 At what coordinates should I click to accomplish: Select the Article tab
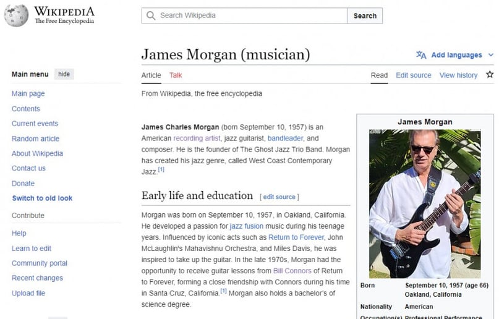coord(151,75)
